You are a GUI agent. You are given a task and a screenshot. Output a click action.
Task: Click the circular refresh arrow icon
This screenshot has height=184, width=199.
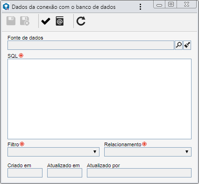pos(81,21)
